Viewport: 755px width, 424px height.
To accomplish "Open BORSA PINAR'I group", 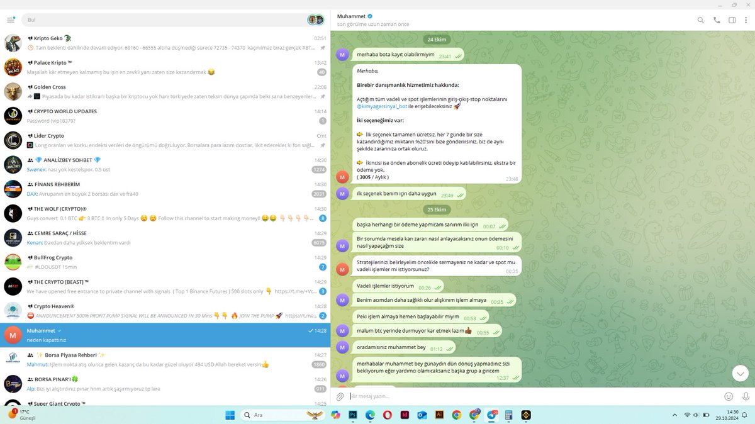I will [x=165, y=384].
